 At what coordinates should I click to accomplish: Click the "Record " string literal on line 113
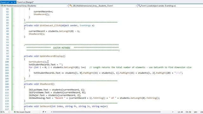tap(60, 98)
